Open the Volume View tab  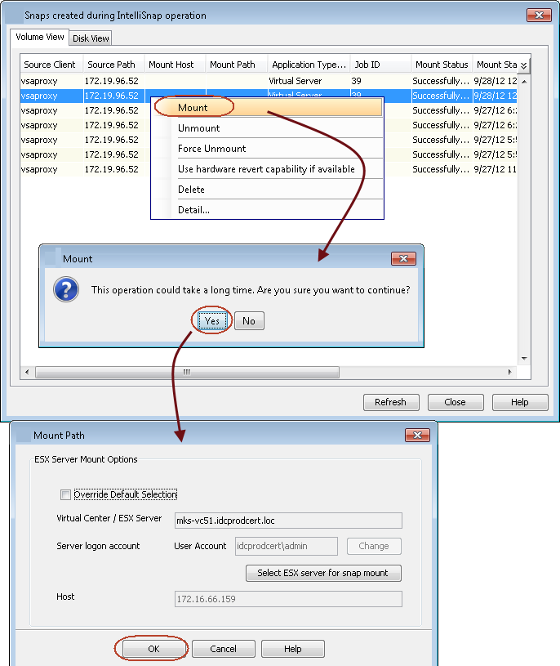tap(40, 38)
